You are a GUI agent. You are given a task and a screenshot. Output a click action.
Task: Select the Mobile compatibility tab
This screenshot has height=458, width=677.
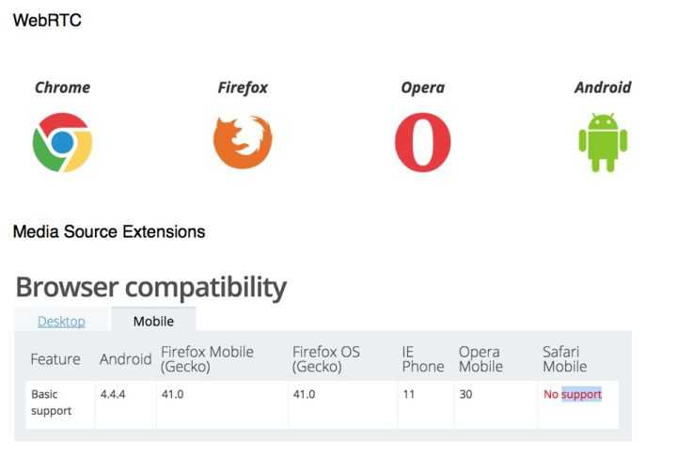(x=153, y=321)
